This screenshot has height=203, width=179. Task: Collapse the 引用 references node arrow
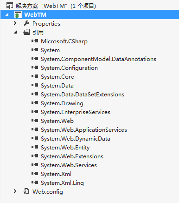pos(15,32)
